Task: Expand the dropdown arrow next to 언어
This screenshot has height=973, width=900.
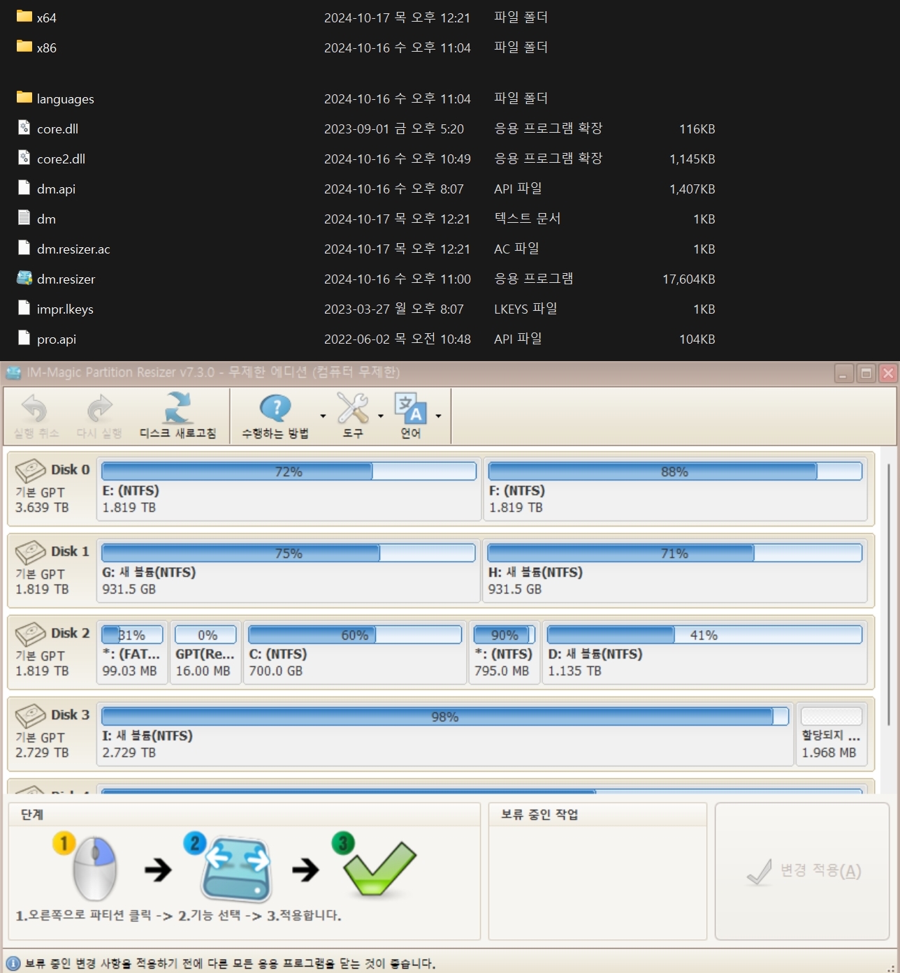Action: [x=438, y=416]
